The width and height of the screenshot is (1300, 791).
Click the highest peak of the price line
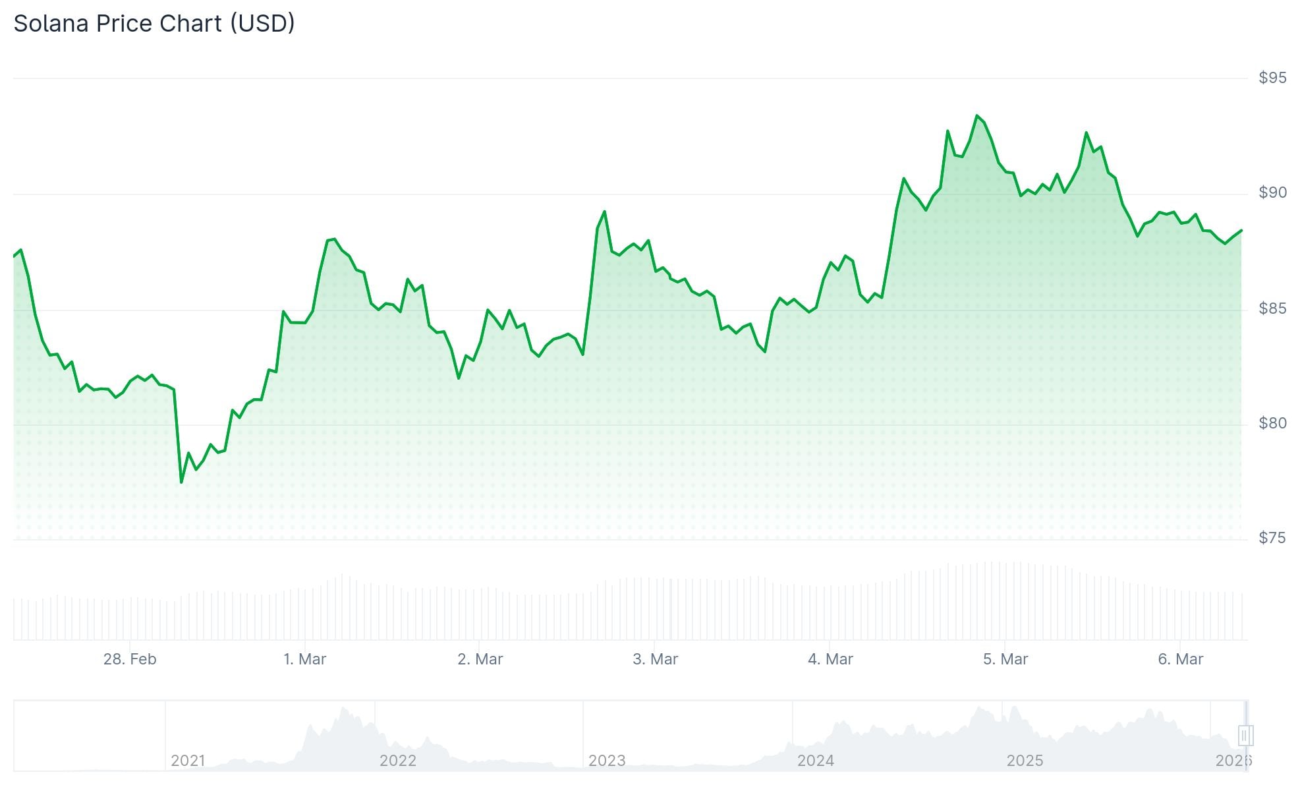tap(976, 116)
